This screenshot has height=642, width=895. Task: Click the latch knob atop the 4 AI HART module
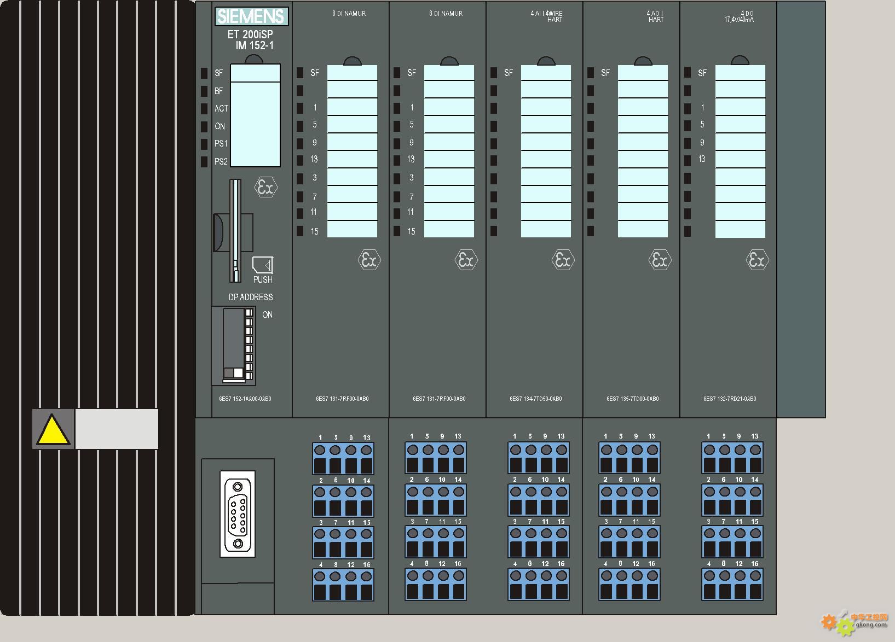[x=546, y=60]
